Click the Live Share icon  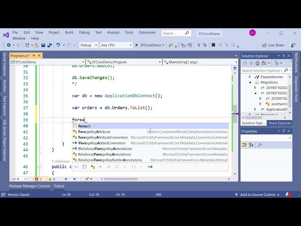[264, 45]
